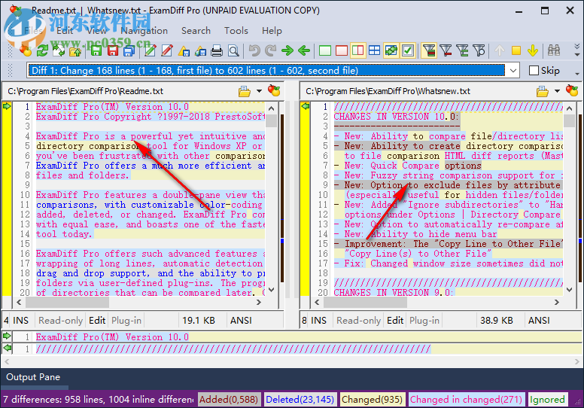
Task: Expand the dropdown arrow beside Whatsnew.txt folder icon
Action: pos(557,91)
